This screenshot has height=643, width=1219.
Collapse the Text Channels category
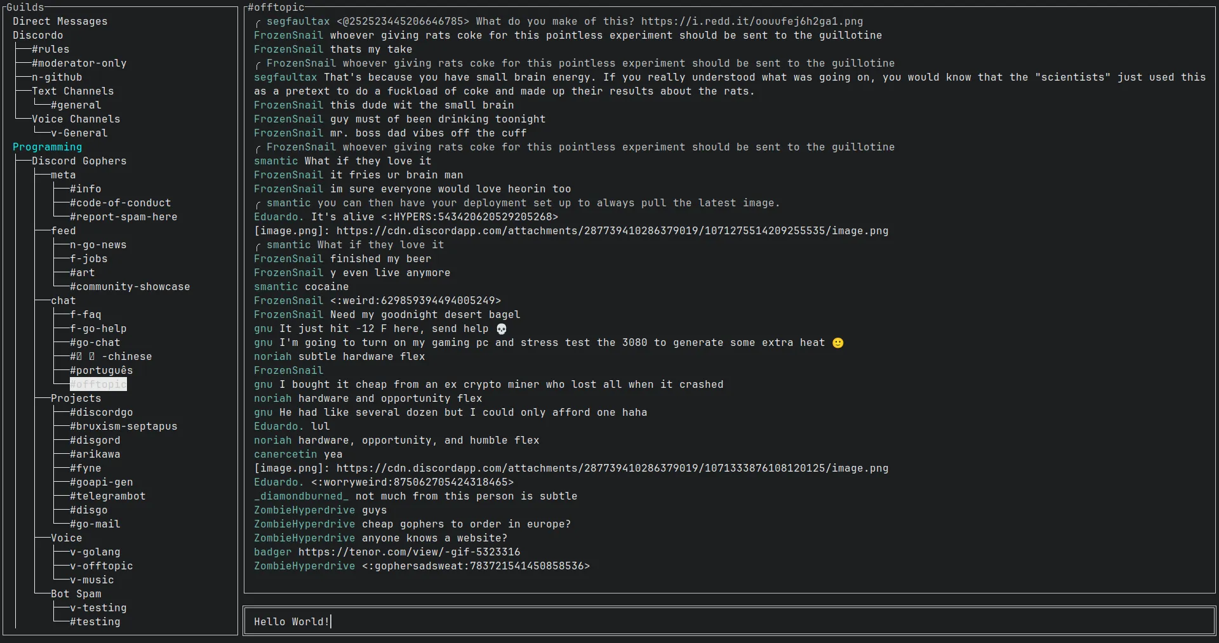[72, 91]
